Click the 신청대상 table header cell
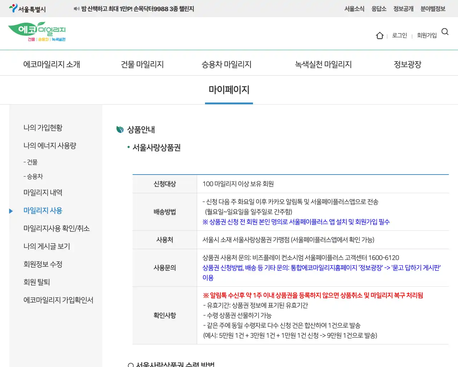The width and height of the screenshot is (458, 367). (165, 184)
